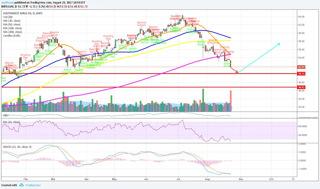Select the MA (50, close) indicator label
Image resolution: width=320 pixels, height=189 pixels.
[x=12, y=24]
